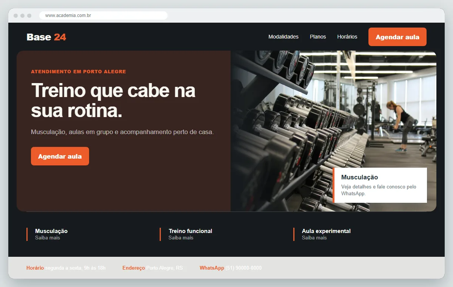
Task: Click the headline Treino que cabe na sua rotina
Action: coord(113,100)
